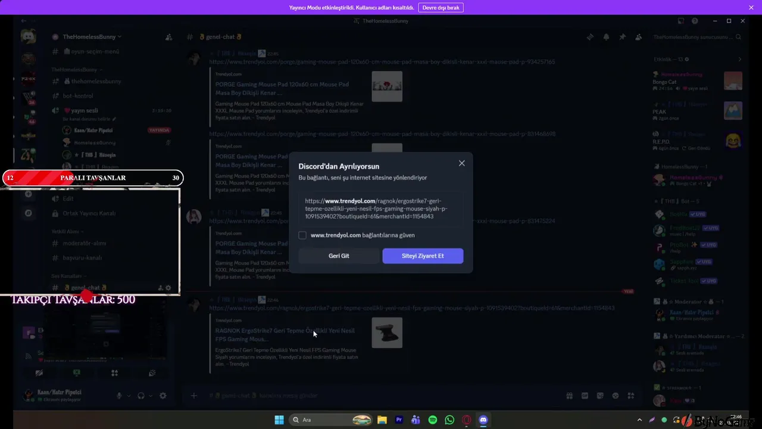Click the Siteyi Ziyaret Et button
Screen dimensions: 762x429
click(x=423, y=256)
